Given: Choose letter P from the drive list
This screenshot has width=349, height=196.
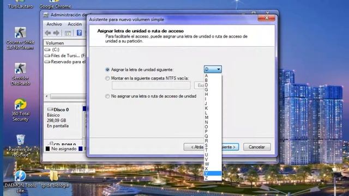Looking at the screenshot, I should click(x=213, y=131).
